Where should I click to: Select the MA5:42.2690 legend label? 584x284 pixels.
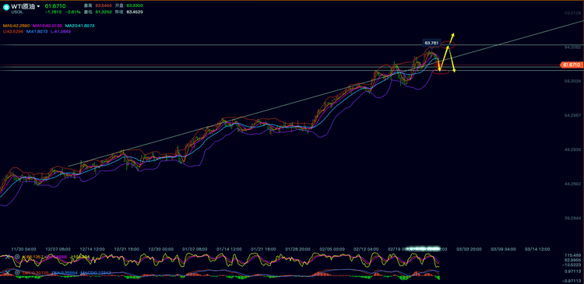tap(17, 26)
